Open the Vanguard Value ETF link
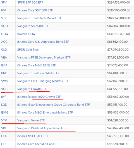 pos(31,120)
